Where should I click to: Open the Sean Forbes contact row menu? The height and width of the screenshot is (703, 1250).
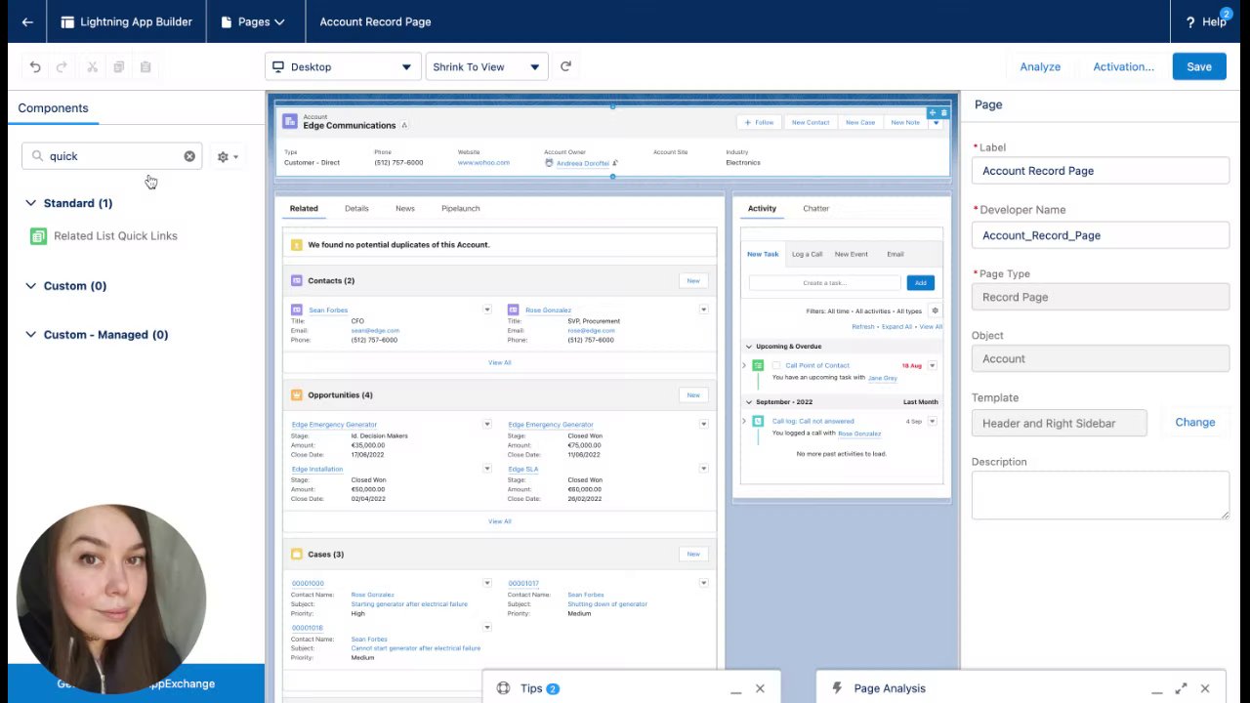(486, 310)
